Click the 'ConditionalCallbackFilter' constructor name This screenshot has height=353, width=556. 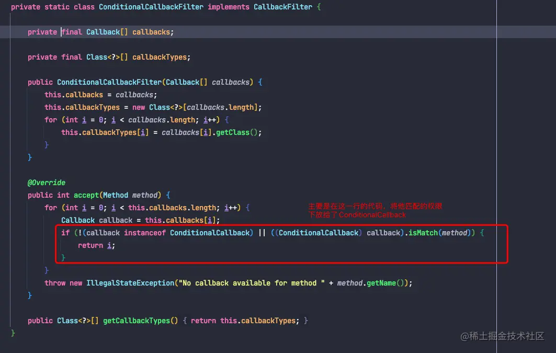(109, 82)
